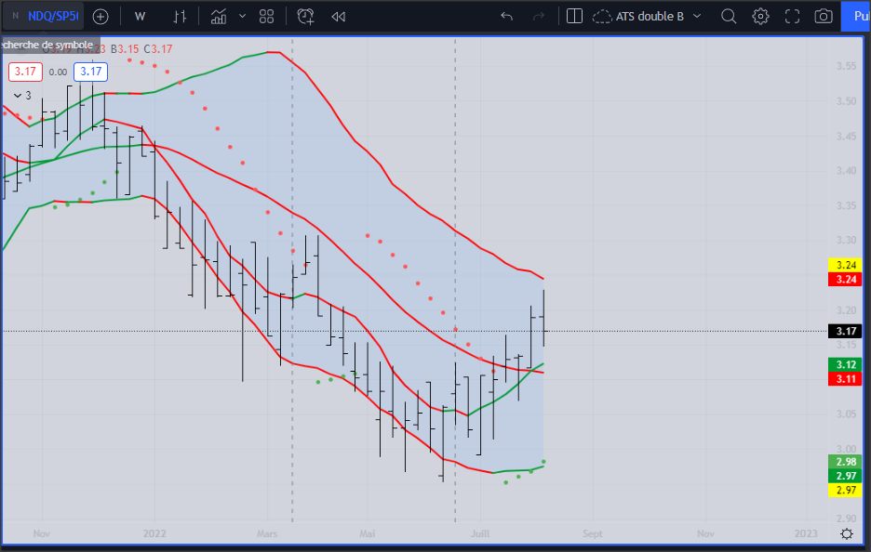871x552 pixels.
Task: Create an alert with alarm clock icon
Action: point(305,17)
